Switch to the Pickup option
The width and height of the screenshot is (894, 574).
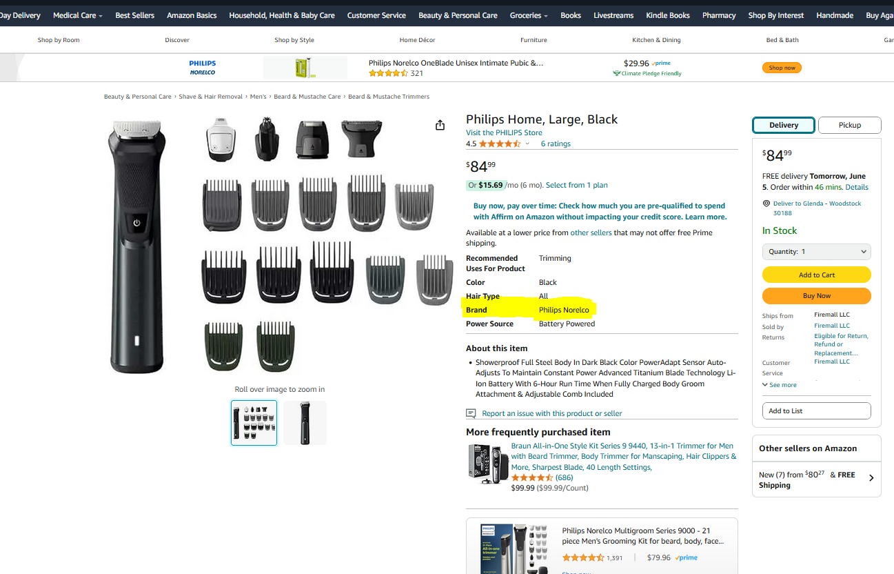[849, 125]
